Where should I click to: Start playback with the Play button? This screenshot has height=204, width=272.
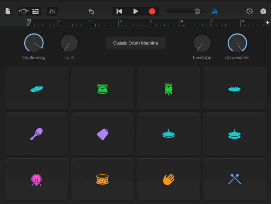pos(136,11)
